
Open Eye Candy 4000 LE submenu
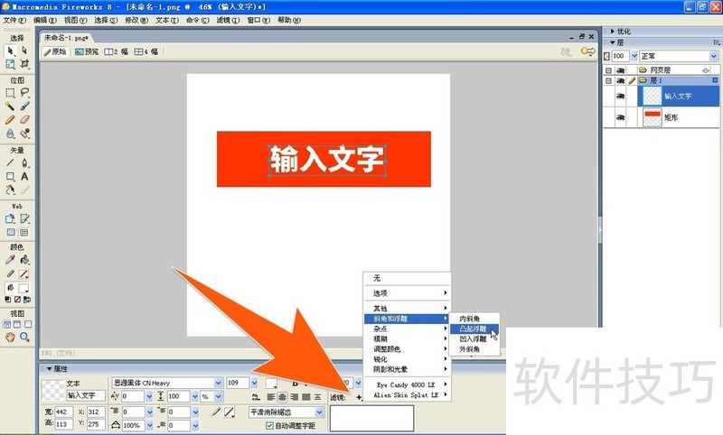(x=406, y=384)
